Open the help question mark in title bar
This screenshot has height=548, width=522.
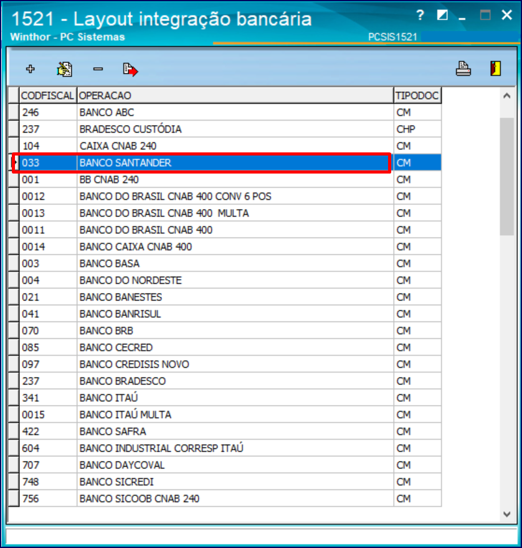(420, 15)
